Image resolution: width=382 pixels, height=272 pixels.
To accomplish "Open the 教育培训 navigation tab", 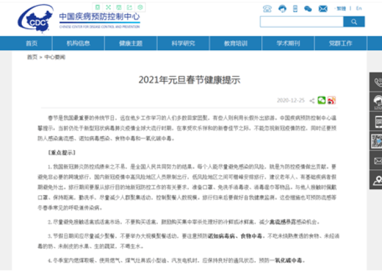I will pyautogui.click(x=236, y=44).
